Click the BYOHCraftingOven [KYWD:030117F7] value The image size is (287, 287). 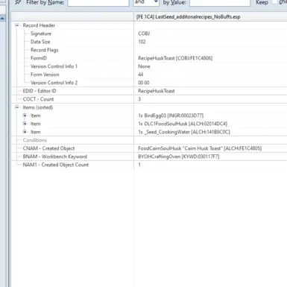[x=179, y=157]
